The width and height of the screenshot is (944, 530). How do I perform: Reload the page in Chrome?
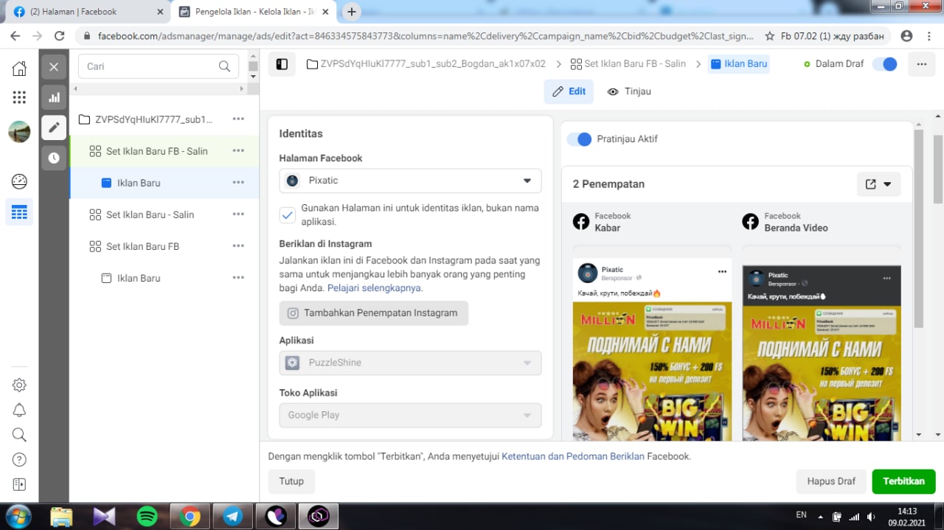(60, 35)
